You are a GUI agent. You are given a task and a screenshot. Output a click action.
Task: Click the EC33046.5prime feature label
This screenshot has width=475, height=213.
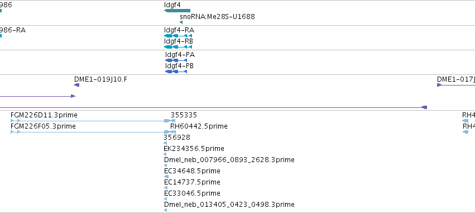192,193
